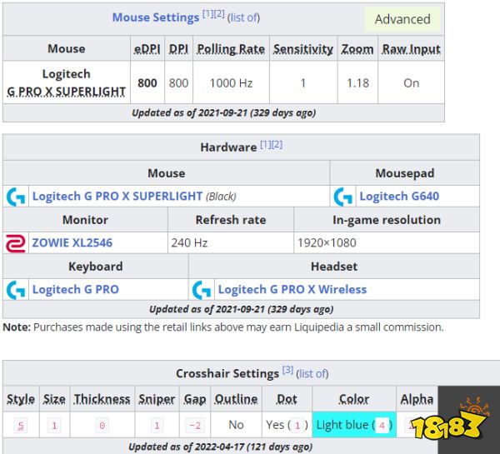The image size is (500, 454).
Task: Open the Logitech G PRO keyboard link
Action: point(76,290)
